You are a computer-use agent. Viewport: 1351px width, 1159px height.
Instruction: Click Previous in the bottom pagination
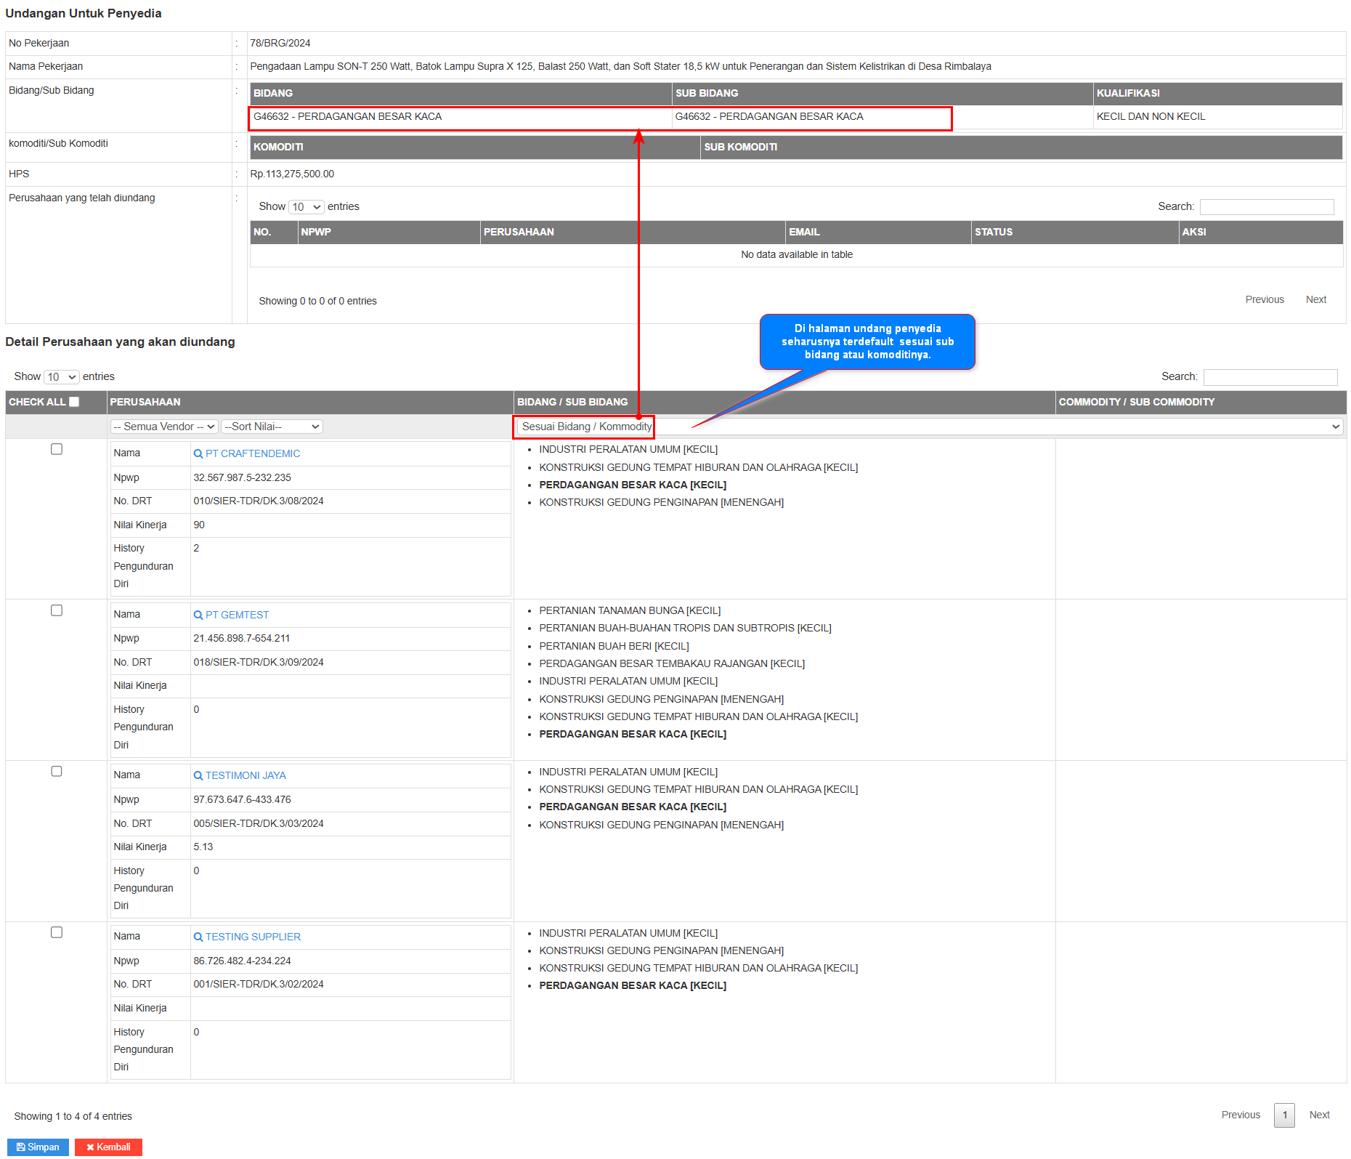pyautogui.click(x=1241, y=1115)
